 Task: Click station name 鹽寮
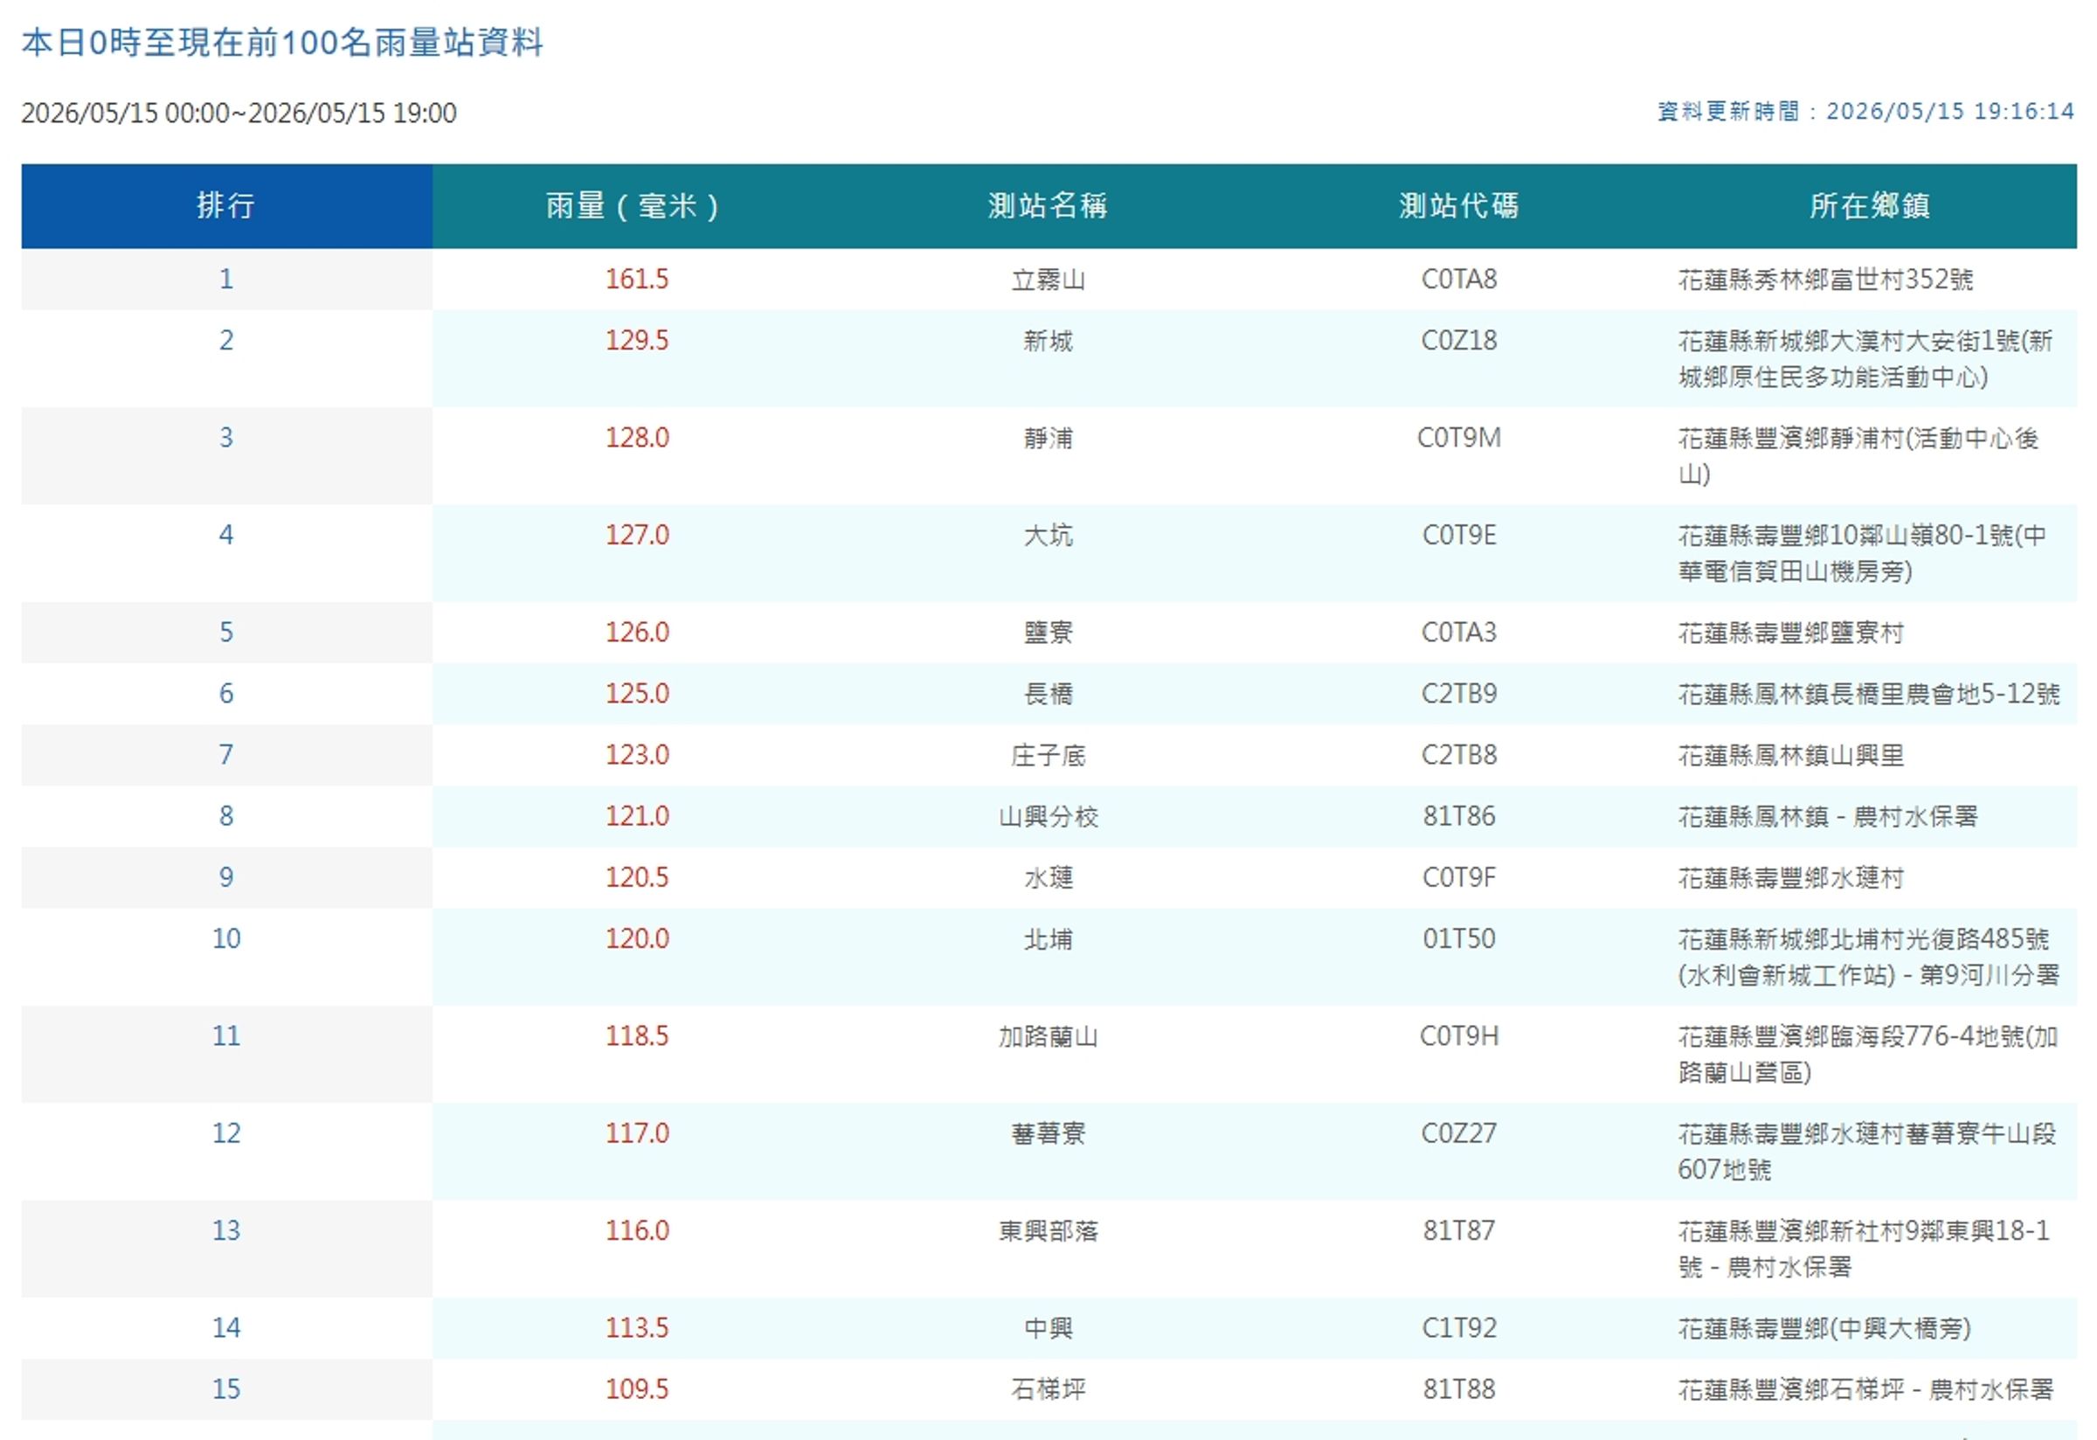coord(1048,633)
